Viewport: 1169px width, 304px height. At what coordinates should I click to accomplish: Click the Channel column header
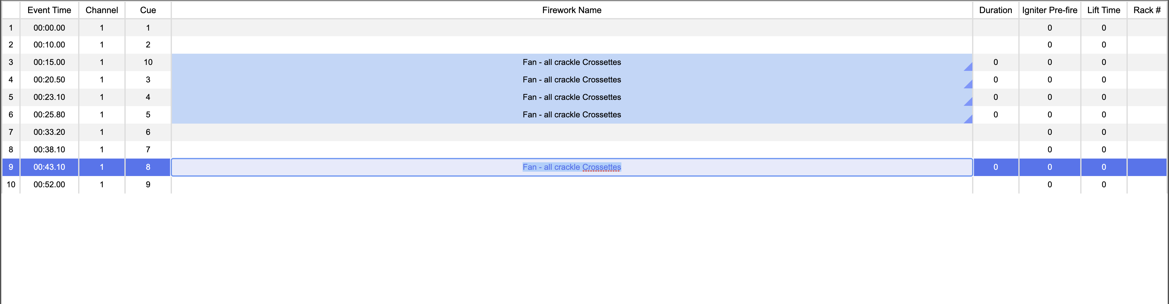click(x=102, y=10)
